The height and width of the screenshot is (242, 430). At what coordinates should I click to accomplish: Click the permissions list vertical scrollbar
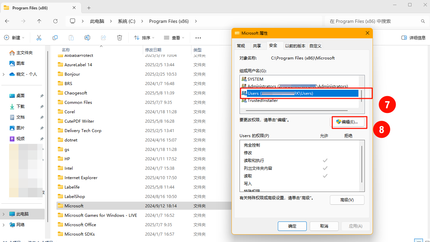coord(362,164)
